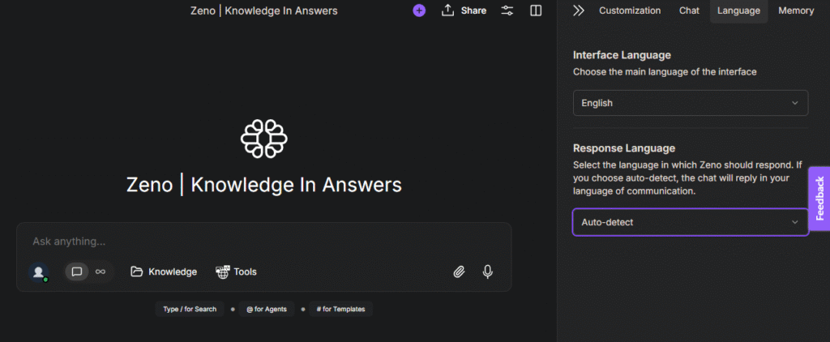The image size is (830, 342).
Task: Click the Knowledge folder button
Action: point(164,271)
